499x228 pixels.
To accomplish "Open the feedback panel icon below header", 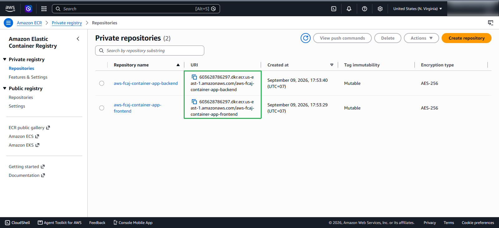I will click(x=491, y=23).
